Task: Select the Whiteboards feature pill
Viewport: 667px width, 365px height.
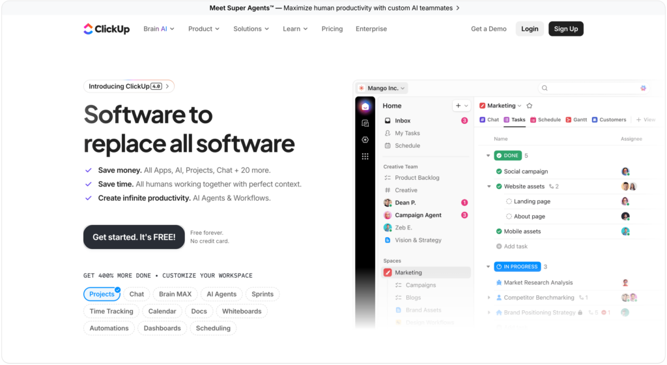Action: click(242, 312)
